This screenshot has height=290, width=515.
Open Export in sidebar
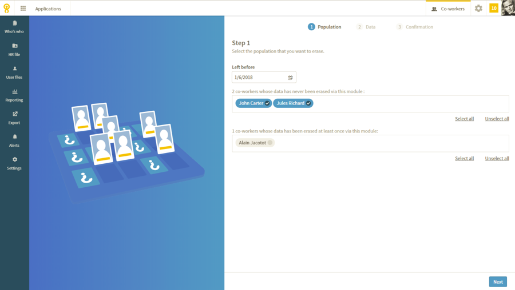[14, 118]
